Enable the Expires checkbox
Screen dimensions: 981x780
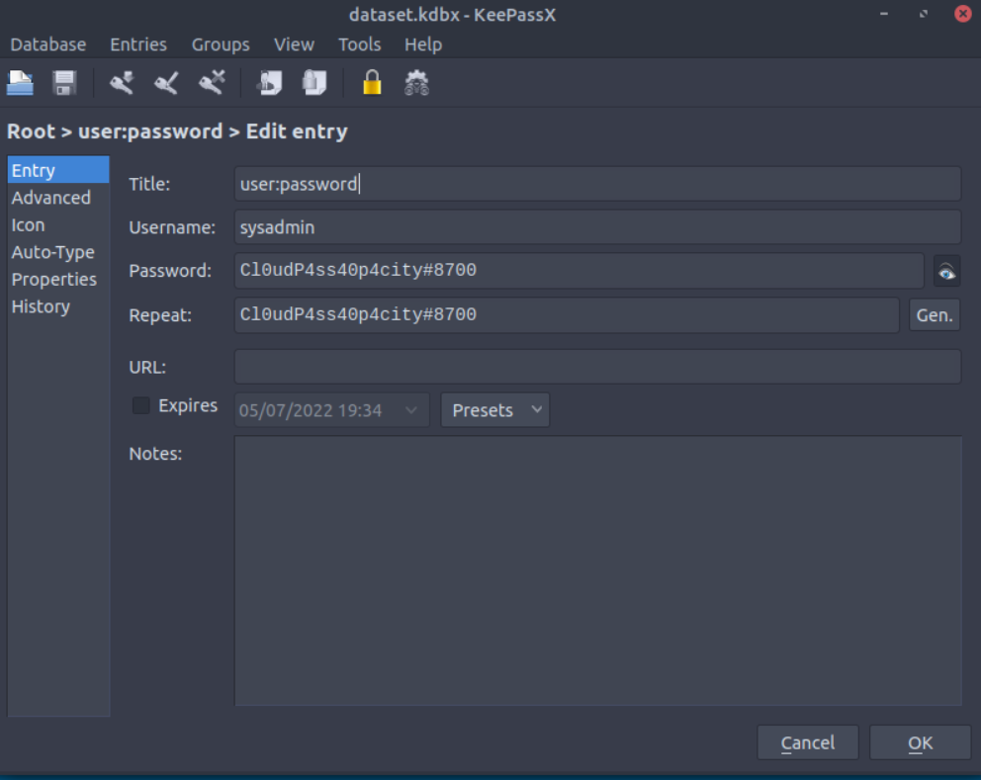click(x=141, y=405)
